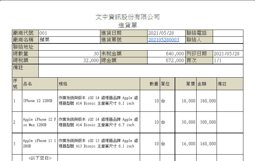Select the IPhone 12 128GB product name
This screenshot has width=255, height=161.
click(37, 101)
